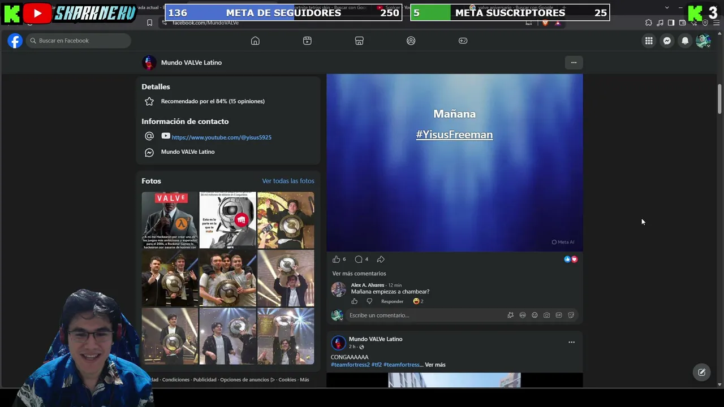
Task: Open the Facebook home logo
Action: 15,41
